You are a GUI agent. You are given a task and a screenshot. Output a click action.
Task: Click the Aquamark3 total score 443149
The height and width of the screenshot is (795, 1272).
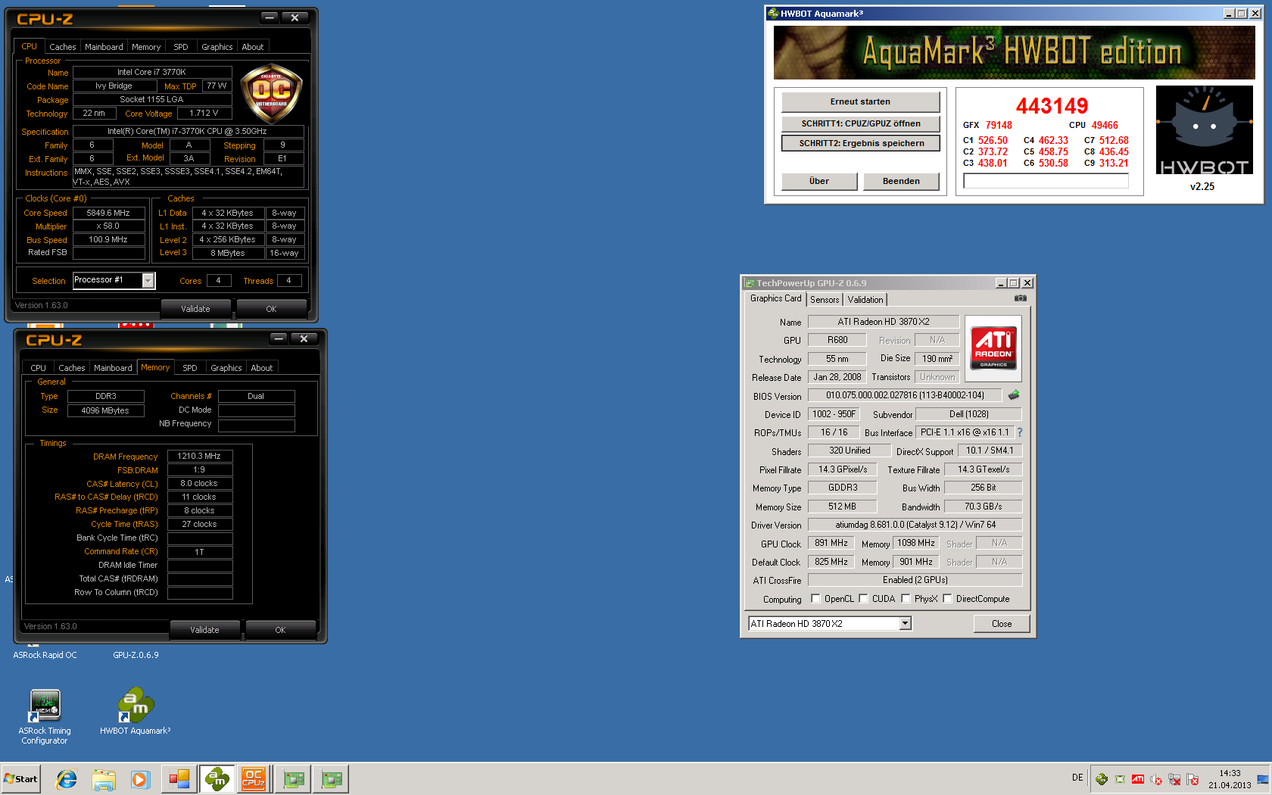[1052, 106]
